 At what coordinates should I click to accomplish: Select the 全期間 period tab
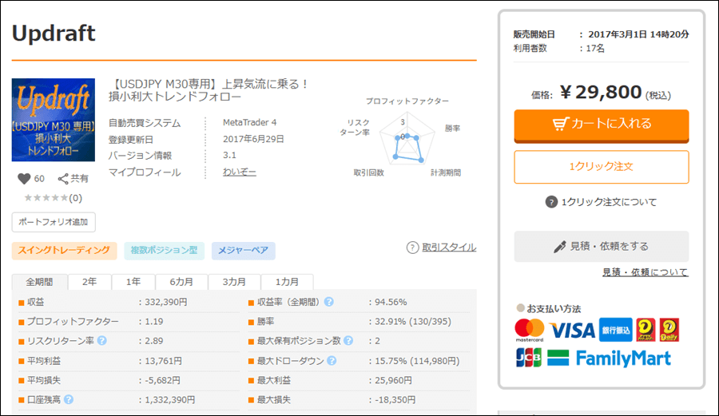(x=40, y=282)
